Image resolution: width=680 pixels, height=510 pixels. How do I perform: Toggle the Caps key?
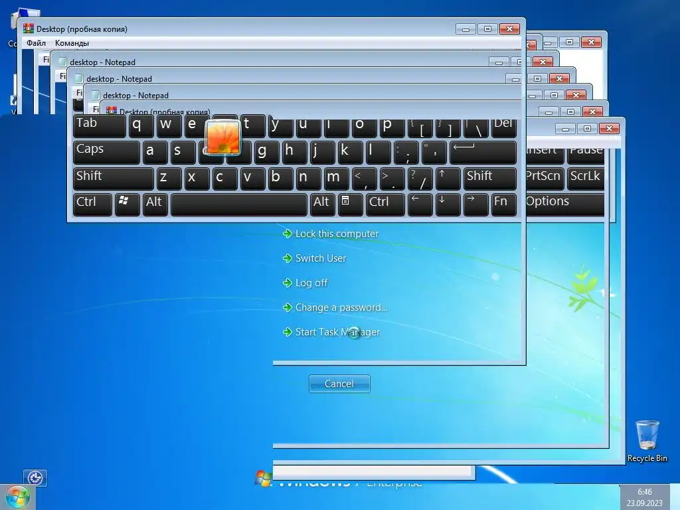[106, 152]
